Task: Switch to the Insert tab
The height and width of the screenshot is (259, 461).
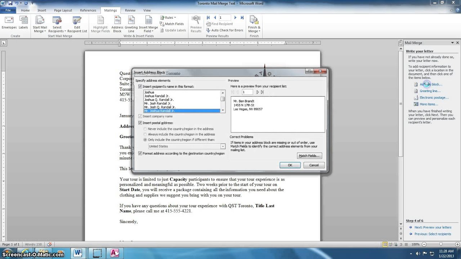Action: [x=42, y=10]
